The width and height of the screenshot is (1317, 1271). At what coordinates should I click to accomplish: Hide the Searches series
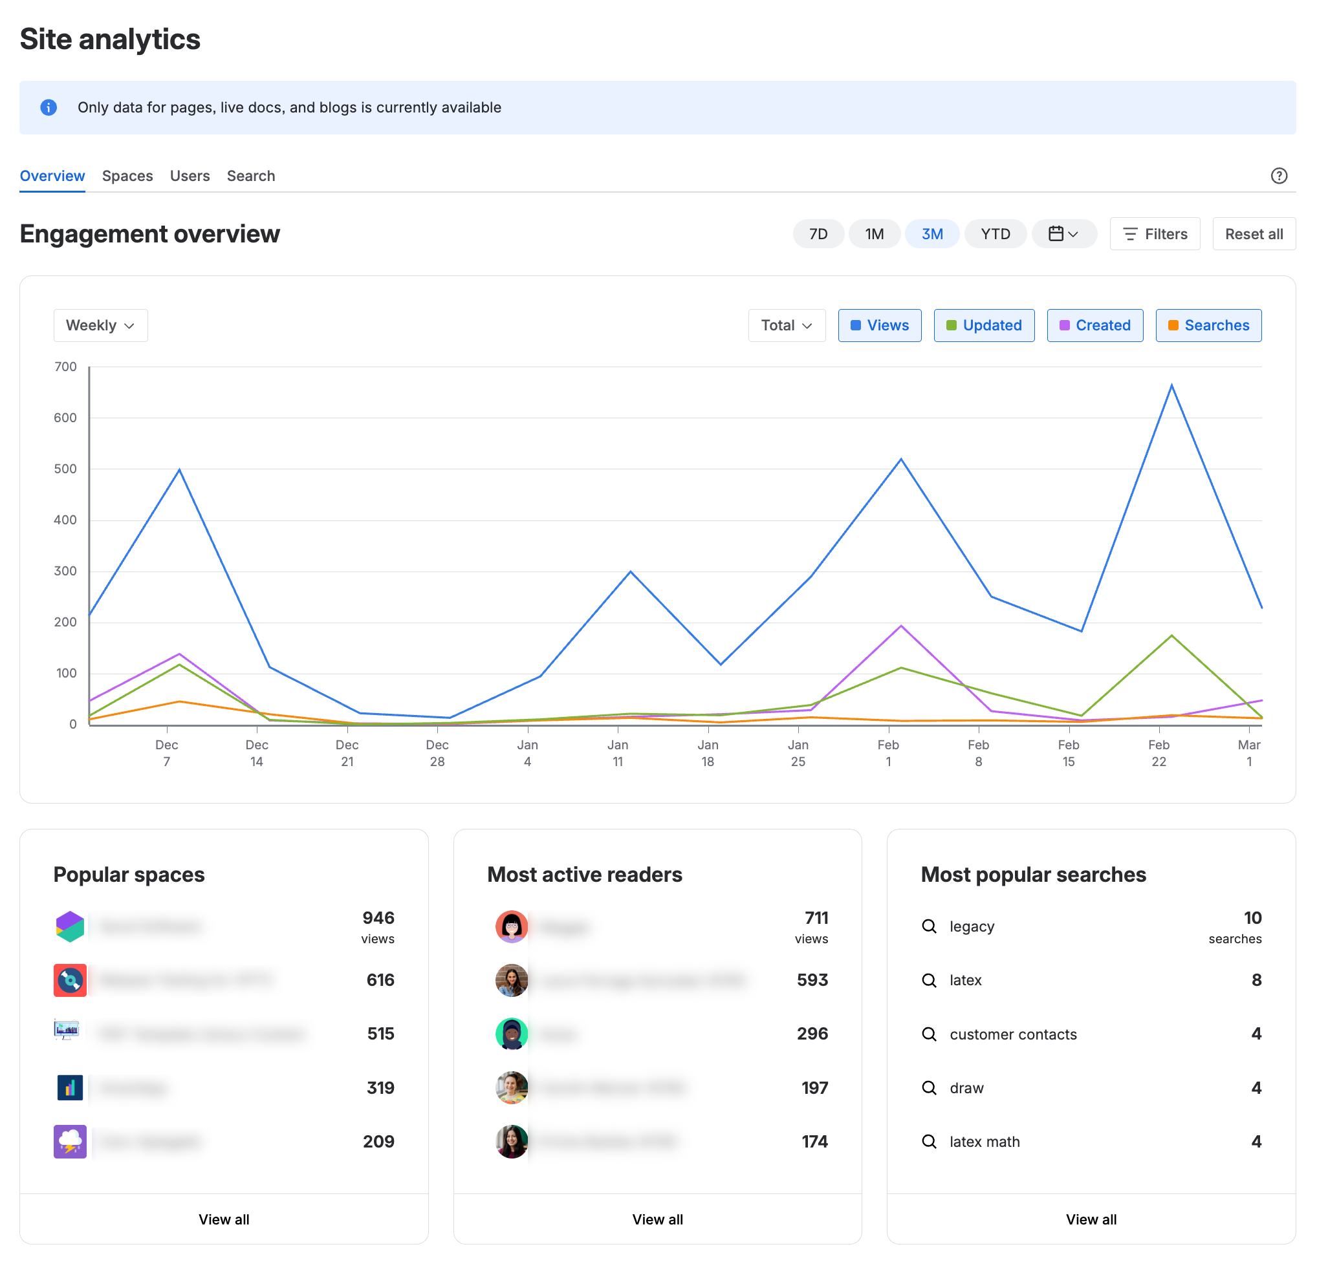tap(1208, 325)
